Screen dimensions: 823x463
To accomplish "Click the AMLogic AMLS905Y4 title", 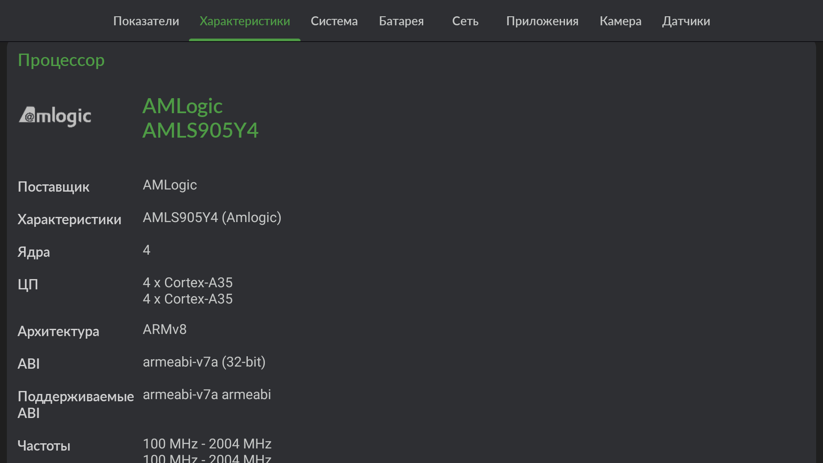I will (x=200, y=118).
